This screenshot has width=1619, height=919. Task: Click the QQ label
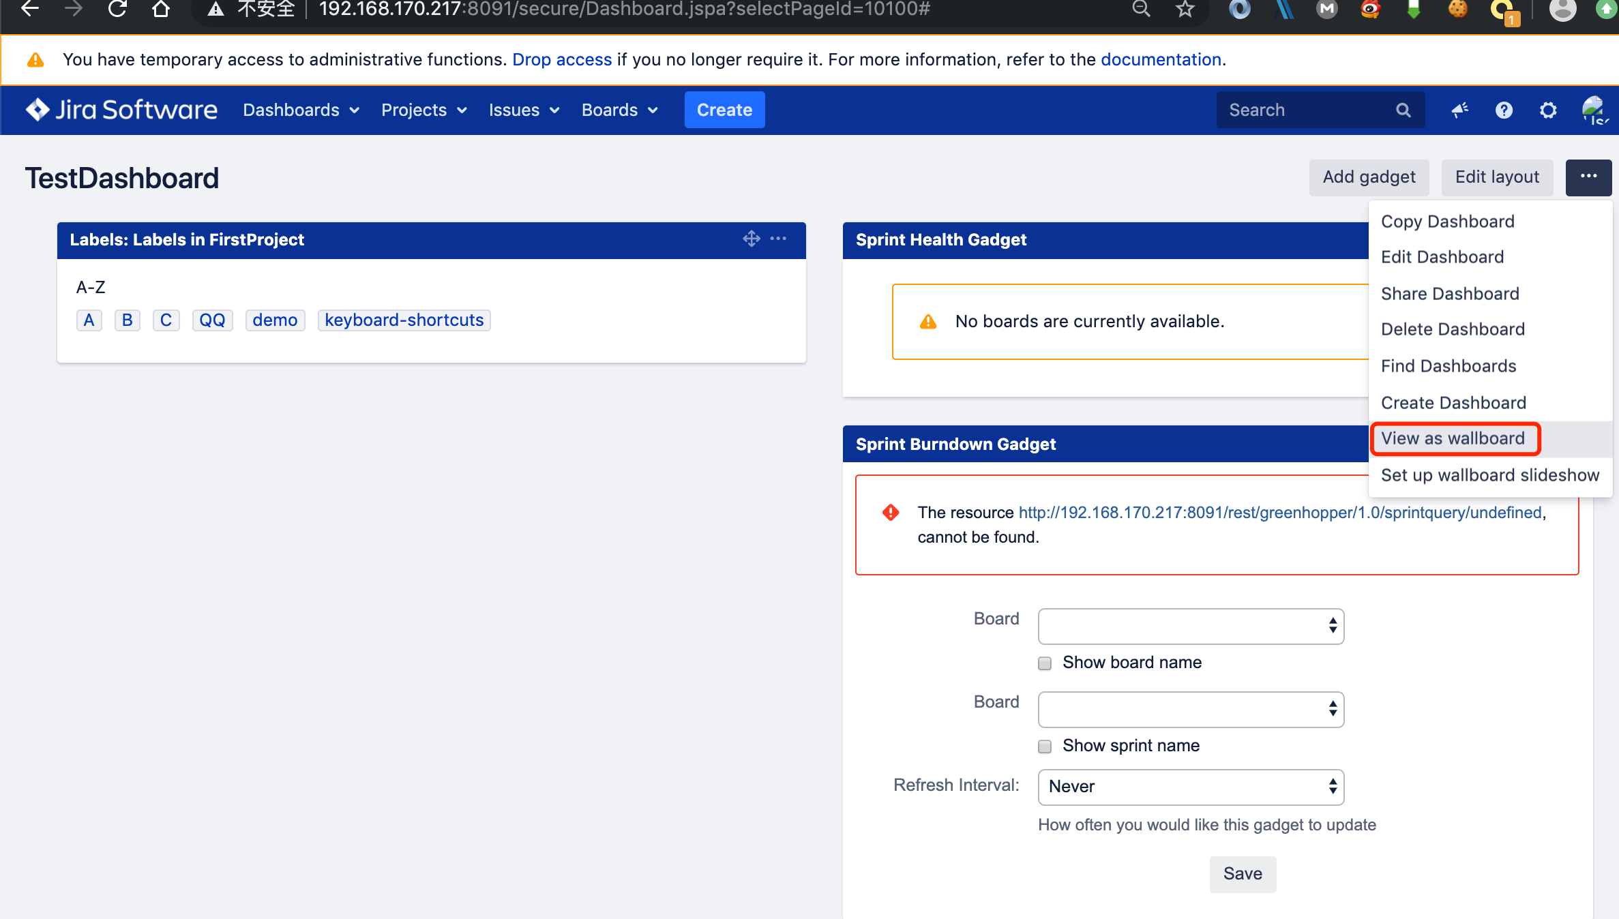point(212,320)
